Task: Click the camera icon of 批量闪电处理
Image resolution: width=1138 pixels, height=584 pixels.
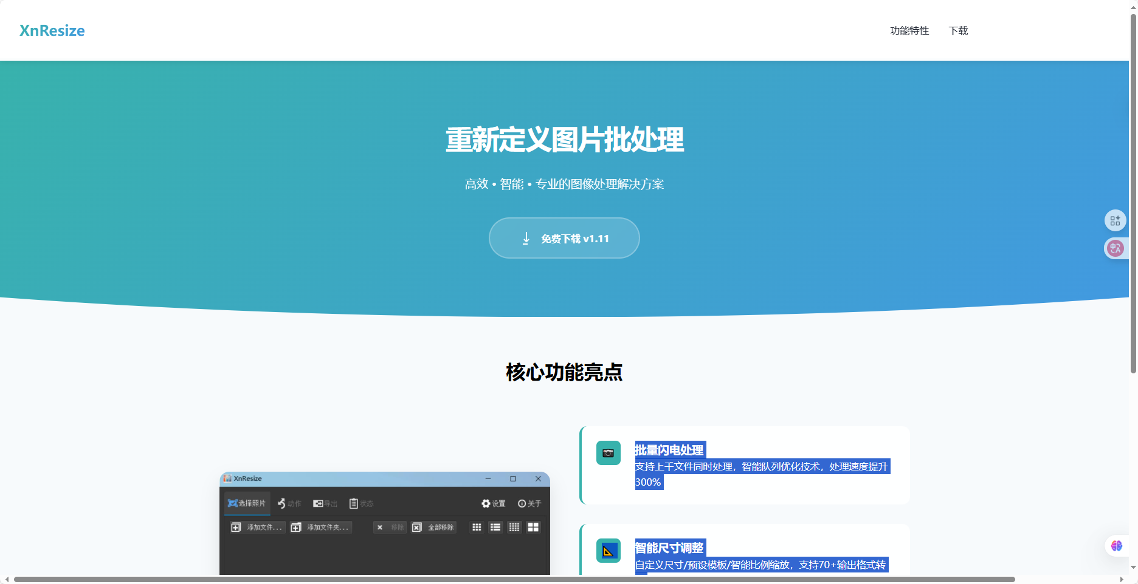Action: (608, 453)
